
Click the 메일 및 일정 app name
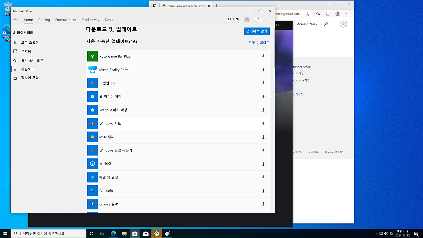coord(109,177)
